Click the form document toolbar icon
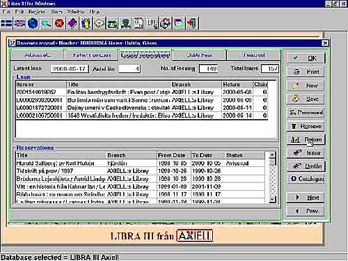Screen dimensions: 348x261 tap(139, 24)
